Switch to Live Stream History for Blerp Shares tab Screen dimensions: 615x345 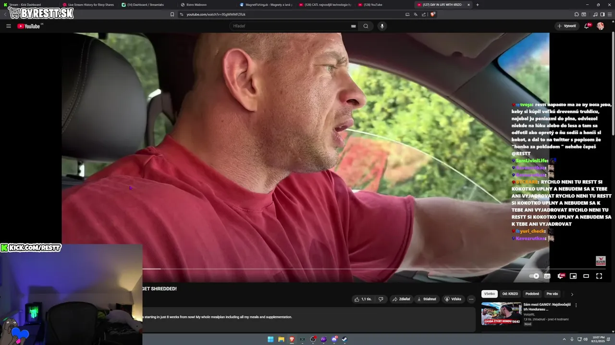pyautogui.click(x=88, y=5)
